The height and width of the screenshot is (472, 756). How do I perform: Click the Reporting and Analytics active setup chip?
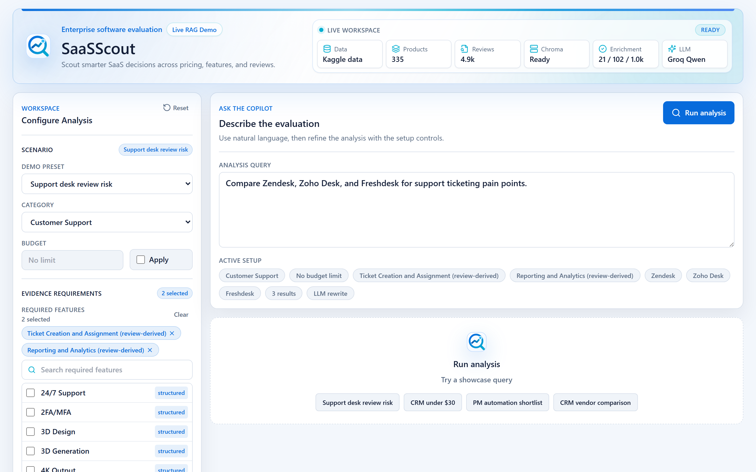point(575,276)
